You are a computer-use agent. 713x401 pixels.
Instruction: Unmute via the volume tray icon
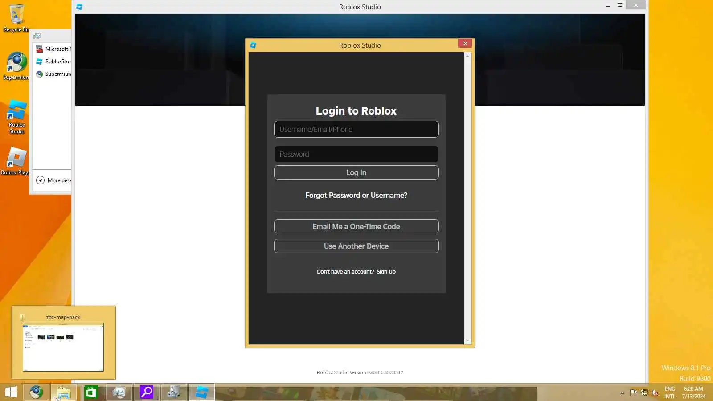click(655, 393)
